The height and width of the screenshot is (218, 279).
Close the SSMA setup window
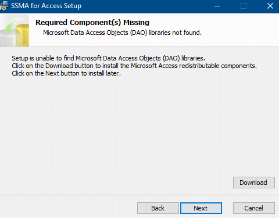(270, 6)
